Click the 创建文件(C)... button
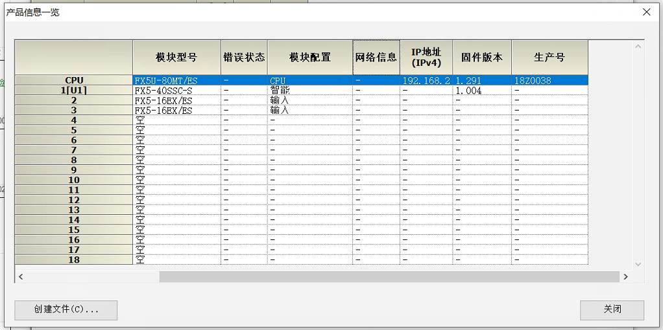The height and width of the screenshot is (330, 663). click(66, 310)
